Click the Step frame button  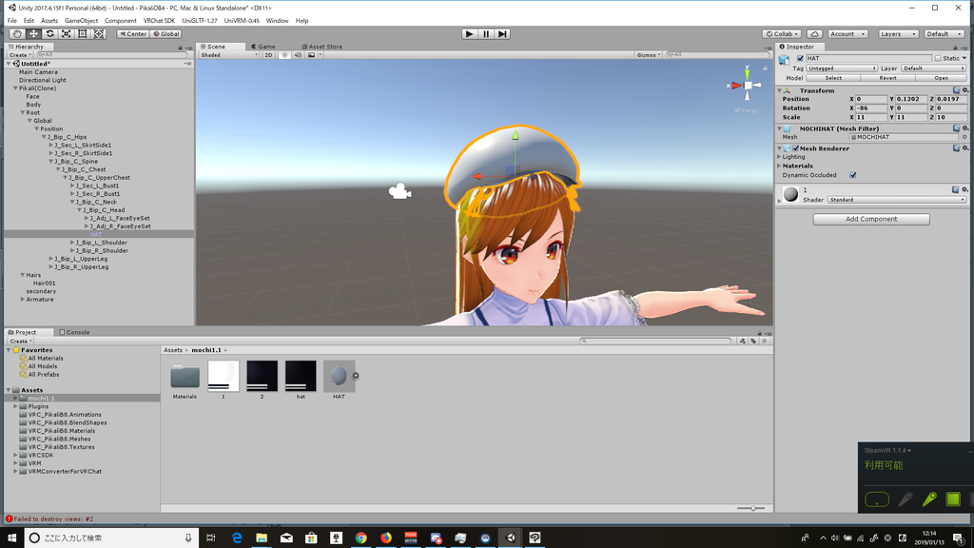coord(502,34)
